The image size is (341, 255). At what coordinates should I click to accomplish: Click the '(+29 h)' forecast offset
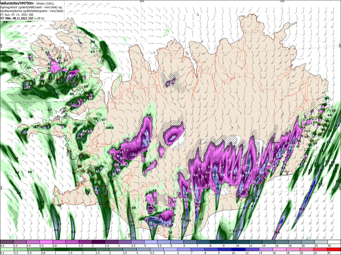click(x=39, y=18)
